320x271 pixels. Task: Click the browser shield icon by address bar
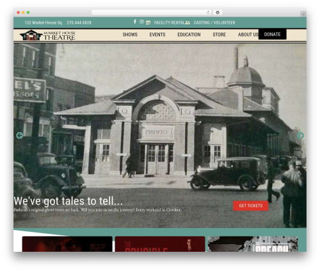click(x=218, y=12)
